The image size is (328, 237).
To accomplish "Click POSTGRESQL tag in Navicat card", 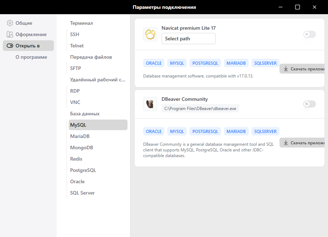I will click(205, 63).
